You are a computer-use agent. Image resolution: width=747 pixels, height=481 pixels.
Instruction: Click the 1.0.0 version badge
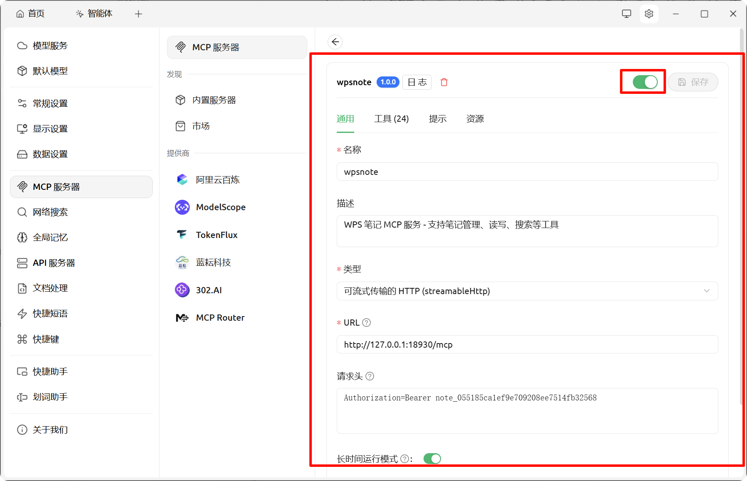tap(388, 82)
